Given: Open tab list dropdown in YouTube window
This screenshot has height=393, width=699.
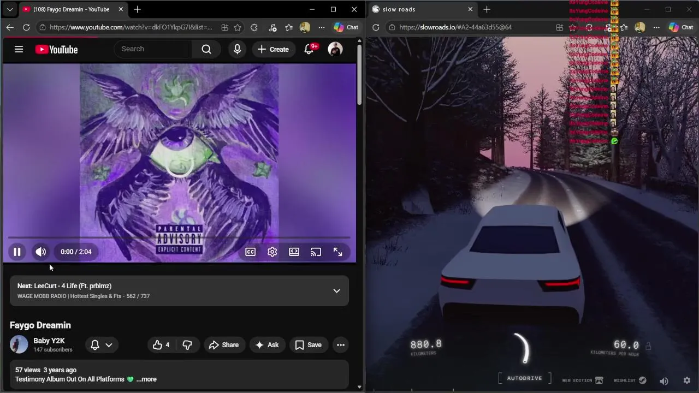Looking at the screenshot, I should coord(10,9).
